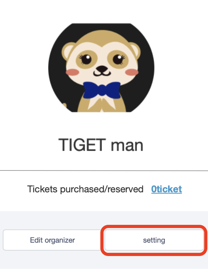208x270 pixels.
Task: Open the 0ticket link
Action: (x=166, y=189)
